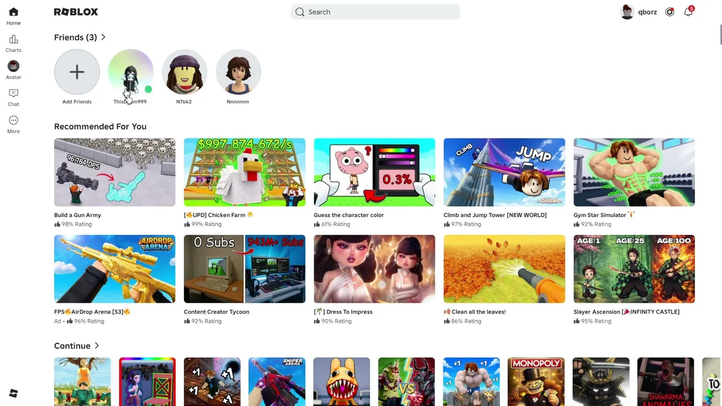This screenshot has height=406, width=722.
Task: Expand the Continue section chevron
Action: click(96, 346)
